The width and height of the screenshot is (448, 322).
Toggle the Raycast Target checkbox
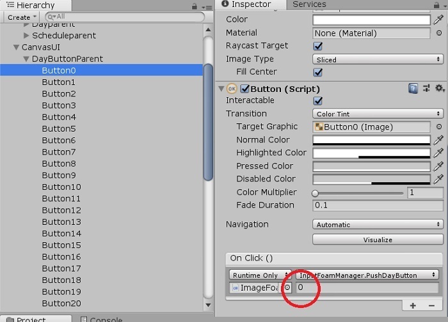click(317, 46)
